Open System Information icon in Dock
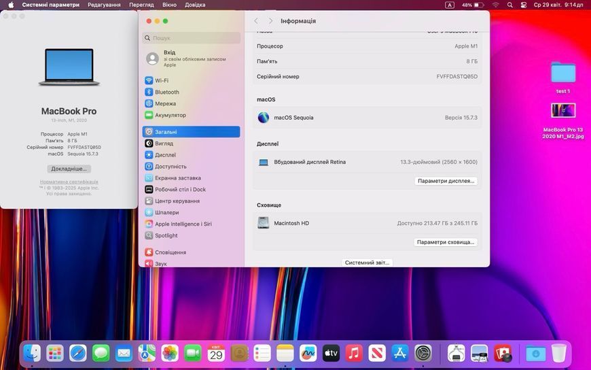591x370 pixels. coord(456,354)
